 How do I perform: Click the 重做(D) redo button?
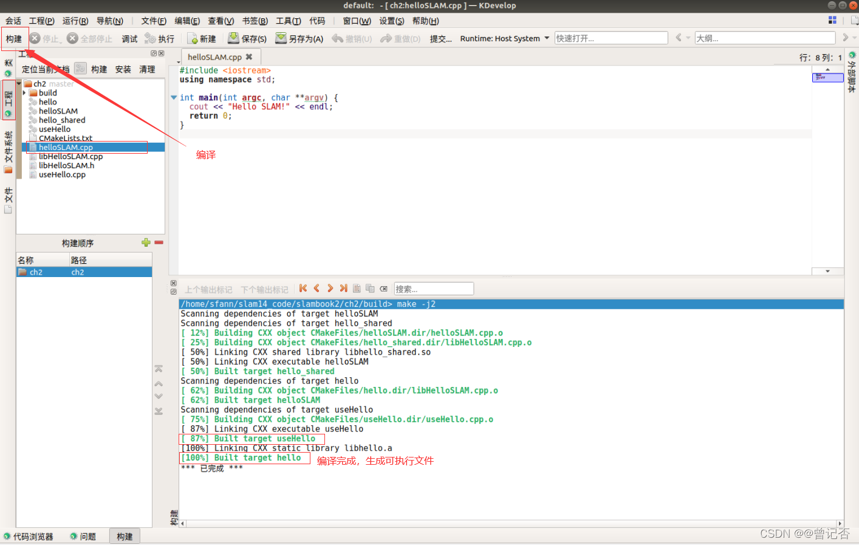(x=400, y=39)
